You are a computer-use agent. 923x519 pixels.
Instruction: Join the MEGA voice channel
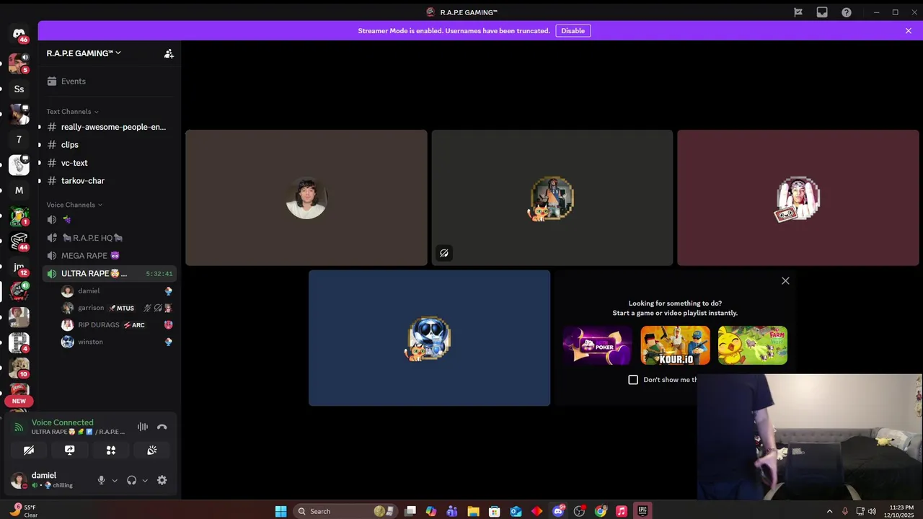tap(108, 256)
